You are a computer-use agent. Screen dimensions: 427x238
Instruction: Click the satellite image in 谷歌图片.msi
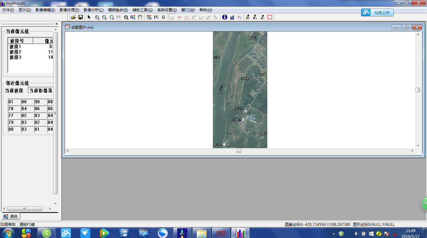tap(240, 90)
